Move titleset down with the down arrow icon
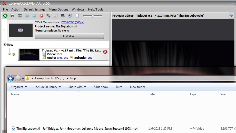The image size is (236, 133). (27, 16)
